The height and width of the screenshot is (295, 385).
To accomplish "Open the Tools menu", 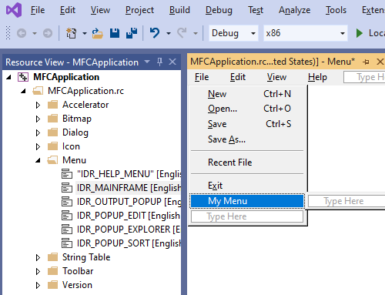I will [336, 10].
